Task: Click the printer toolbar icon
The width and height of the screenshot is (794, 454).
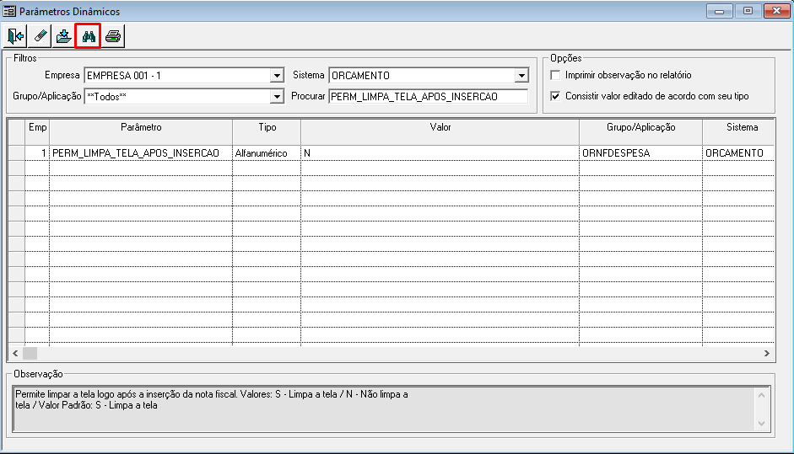Action: tap(113, 36)
